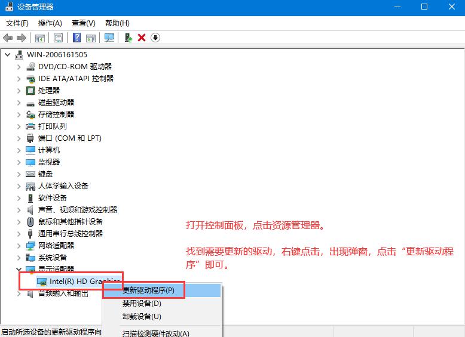Select the WIN-2006161505 computer name text
The height and width of the screenshot is (337, 465).
click(57, 55)
